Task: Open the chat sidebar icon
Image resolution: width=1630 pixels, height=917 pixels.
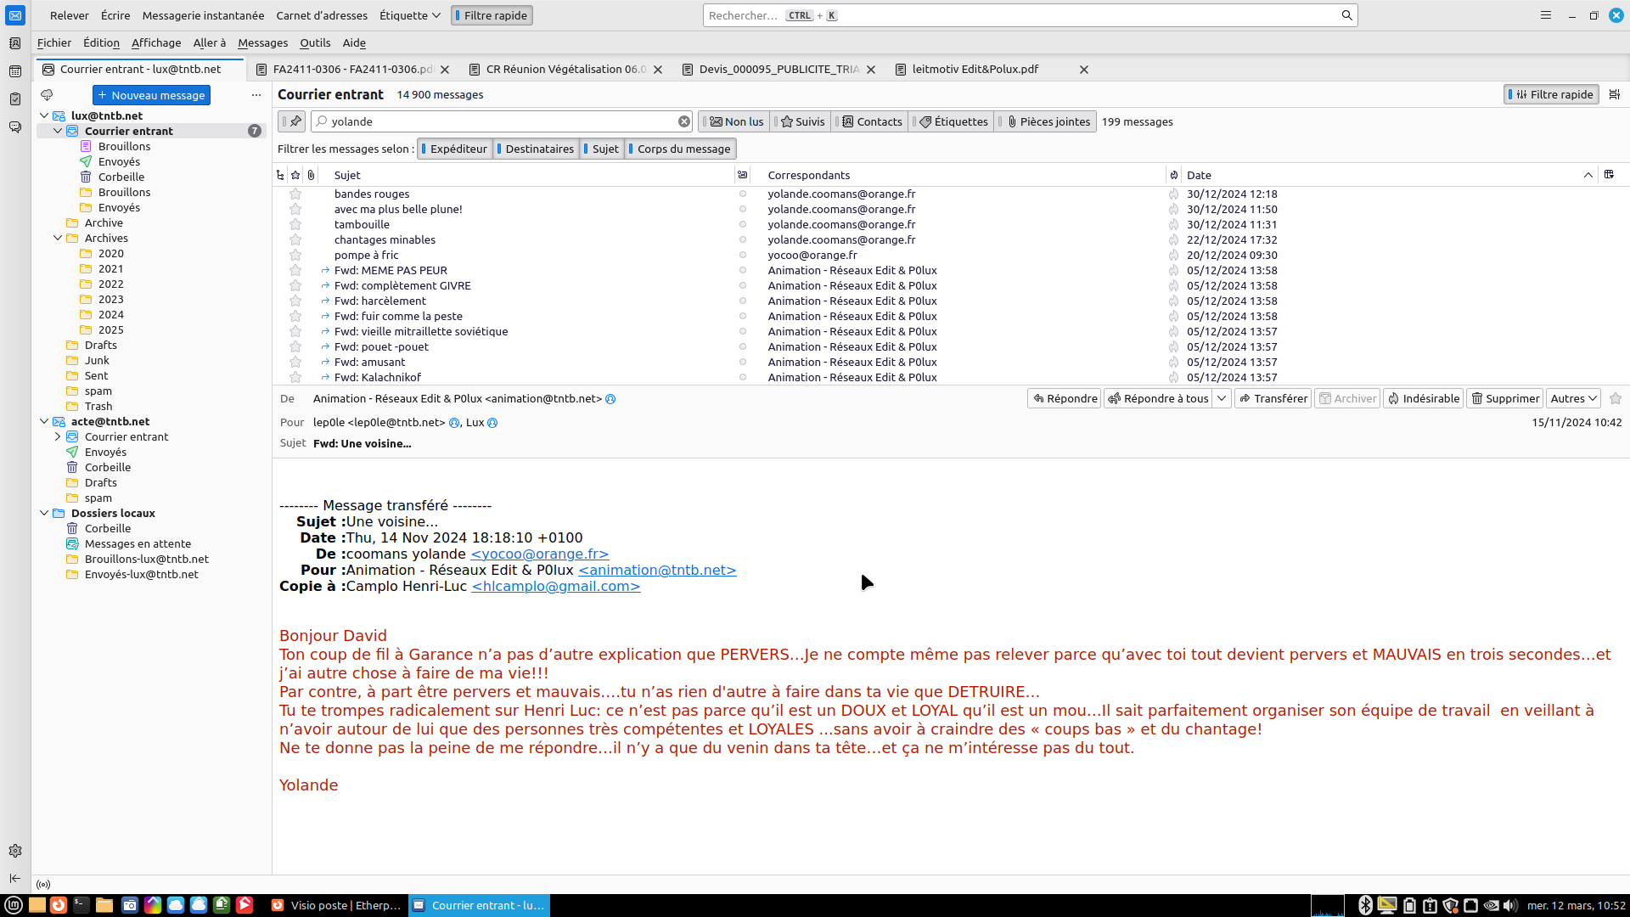Action: pyautogui.click(x=15, y=127)
